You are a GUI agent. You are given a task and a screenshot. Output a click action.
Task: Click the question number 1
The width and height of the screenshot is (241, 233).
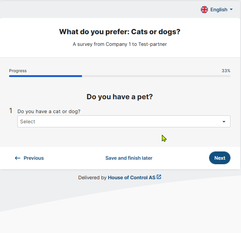11,111
